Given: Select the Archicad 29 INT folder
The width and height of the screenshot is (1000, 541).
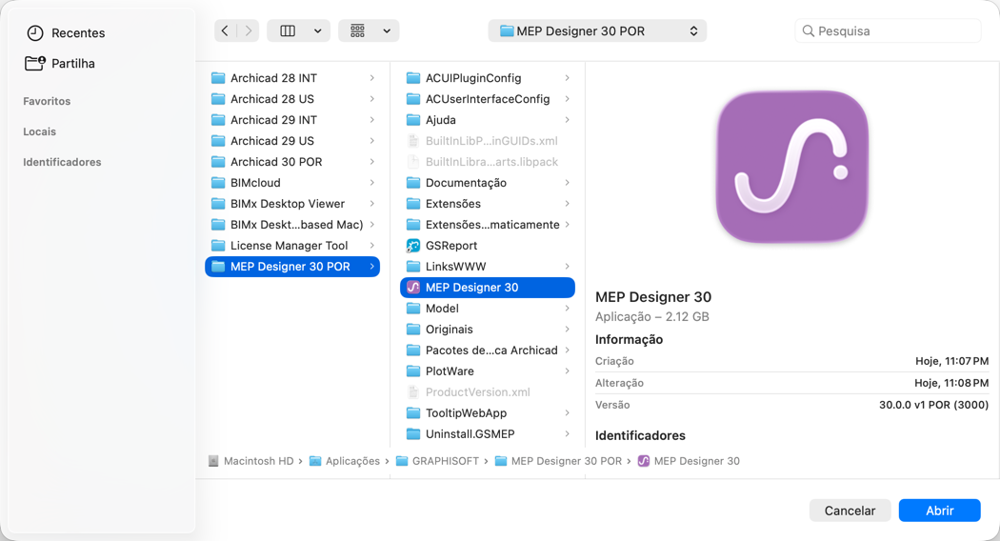Looking at the screenshot, I should pyautogui.click(x=292, y=120).
